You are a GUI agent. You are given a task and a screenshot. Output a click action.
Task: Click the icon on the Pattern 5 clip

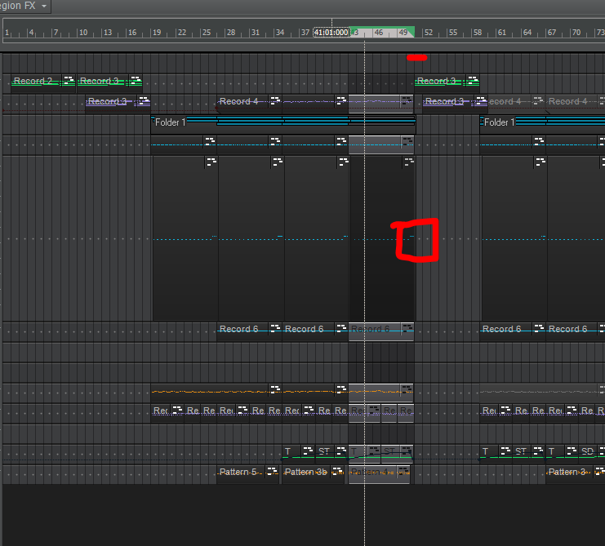[x=272, y=471]
